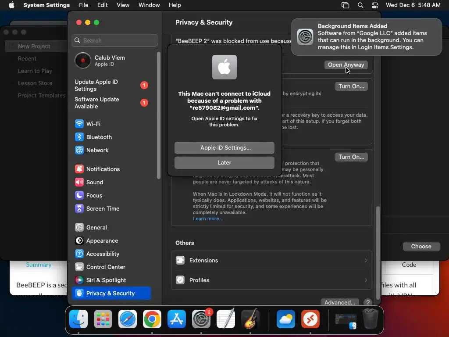Dismiss the iCloud dialog with Later
449x337 pixels.
point(224,162)
